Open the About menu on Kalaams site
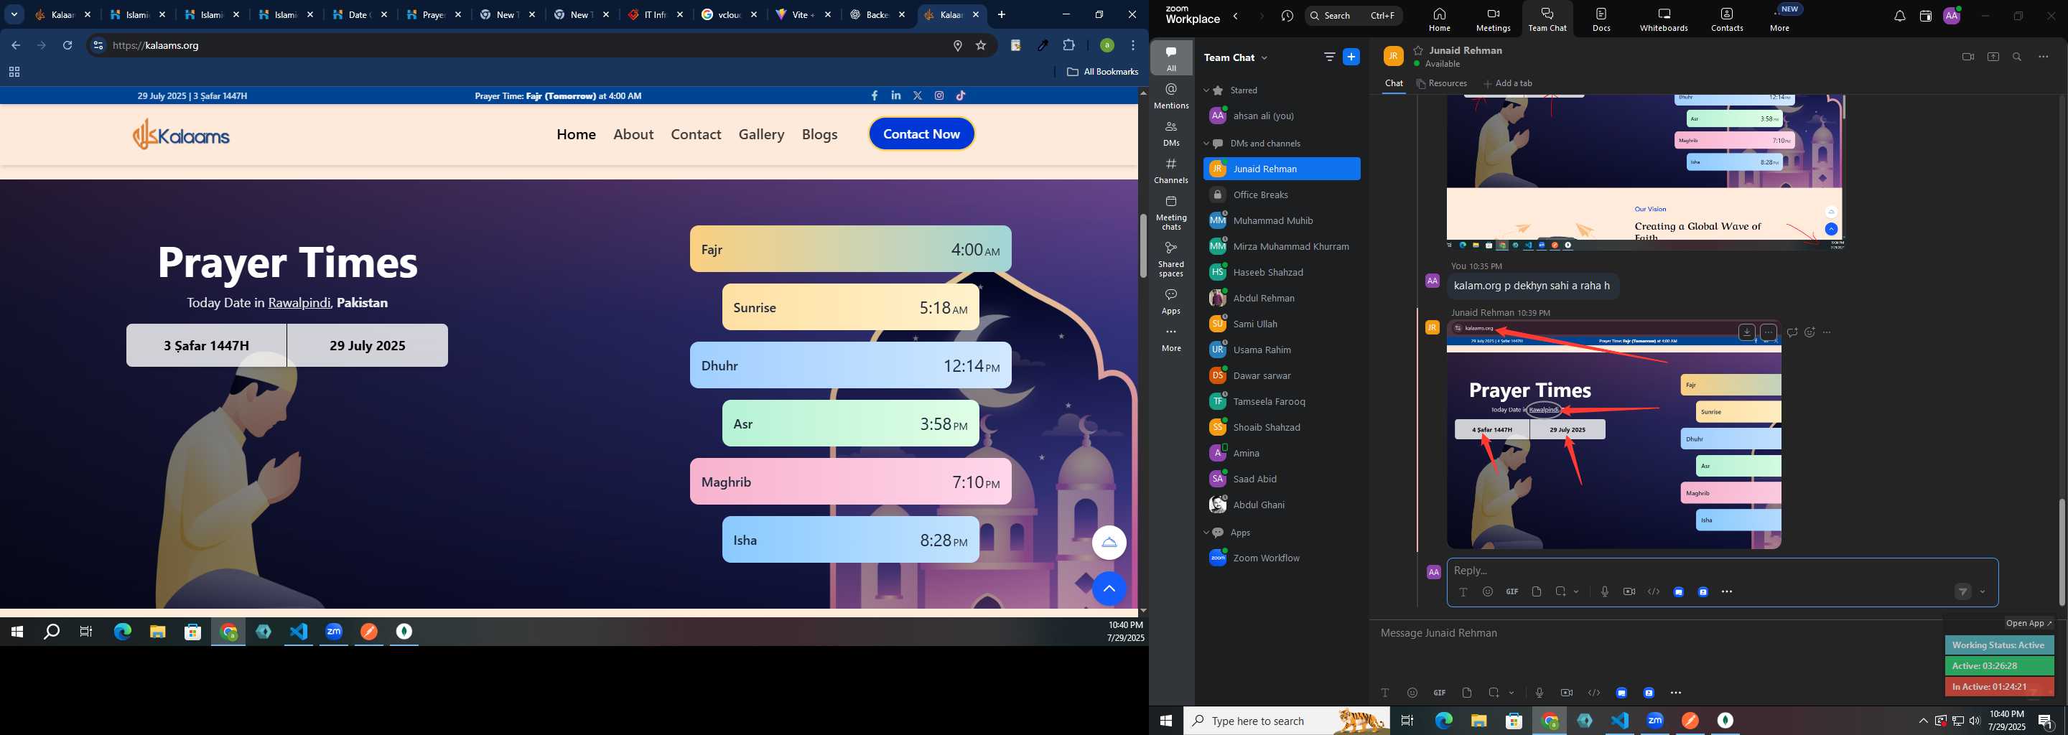The image size is (2068, 735). click(633, 134)
